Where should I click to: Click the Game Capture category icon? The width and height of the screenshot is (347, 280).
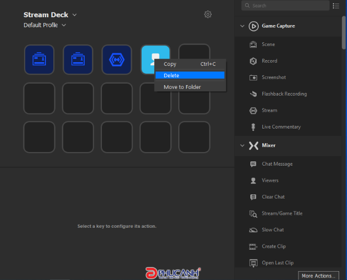(x=253, y=26)
